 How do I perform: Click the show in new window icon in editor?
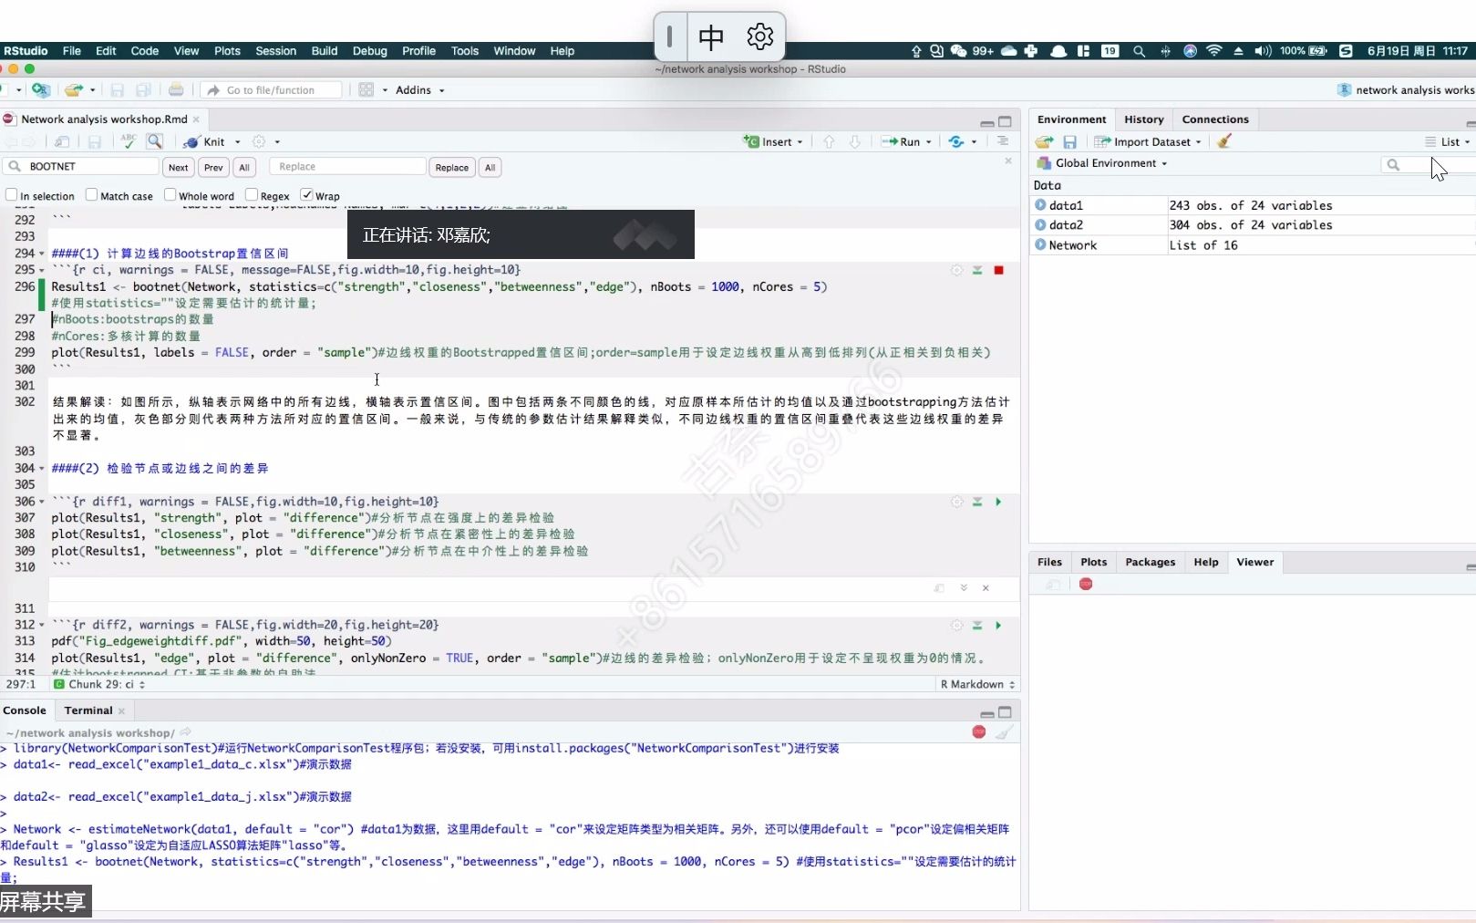tap(62, 141)
